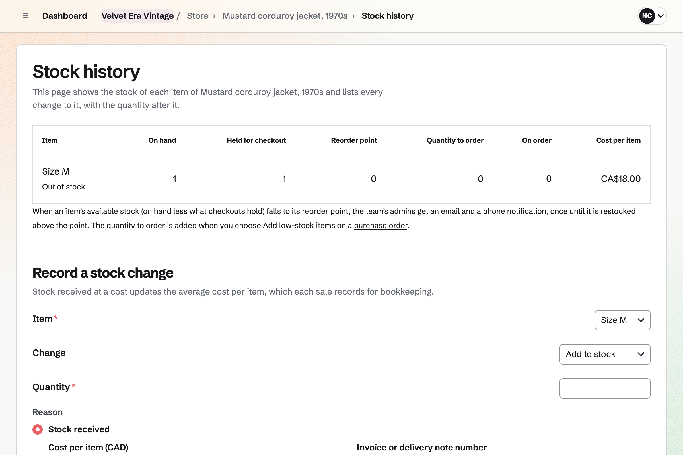Click the Size M row item name

coord(56,171)
